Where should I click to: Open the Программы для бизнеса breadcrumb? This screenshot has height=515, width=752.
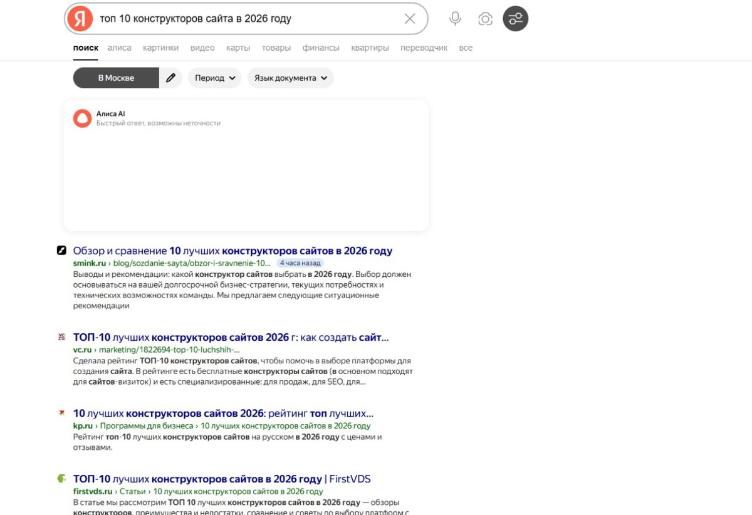click(147, 426)
